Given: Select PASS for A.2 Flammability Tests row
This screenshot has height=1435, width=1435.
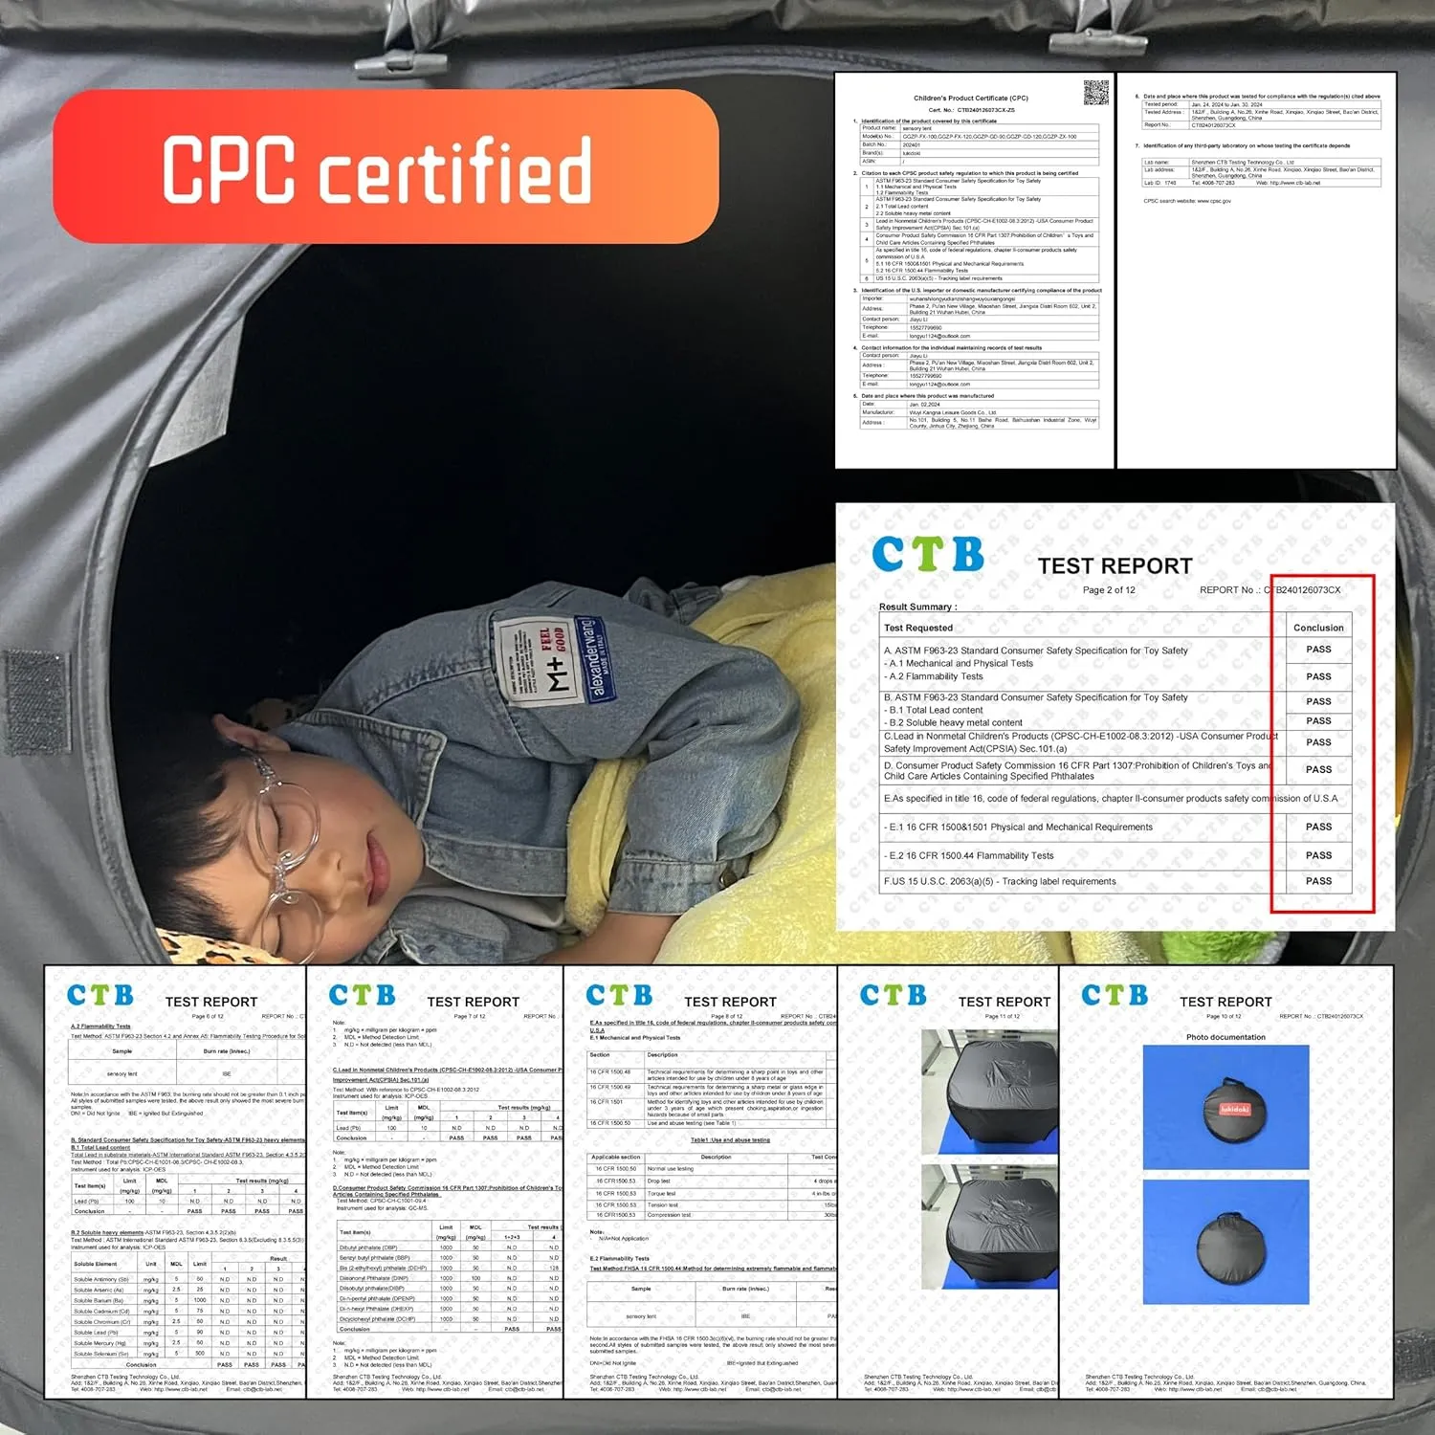Looking at the screenshot, I should pyautogui.click(x=1318, y=676).
